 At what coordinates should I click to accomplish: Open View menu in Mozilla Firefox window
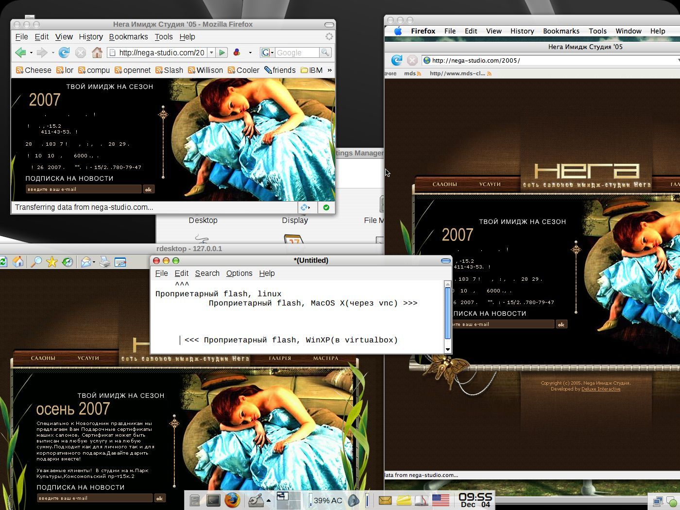click(x=64, y=36)
